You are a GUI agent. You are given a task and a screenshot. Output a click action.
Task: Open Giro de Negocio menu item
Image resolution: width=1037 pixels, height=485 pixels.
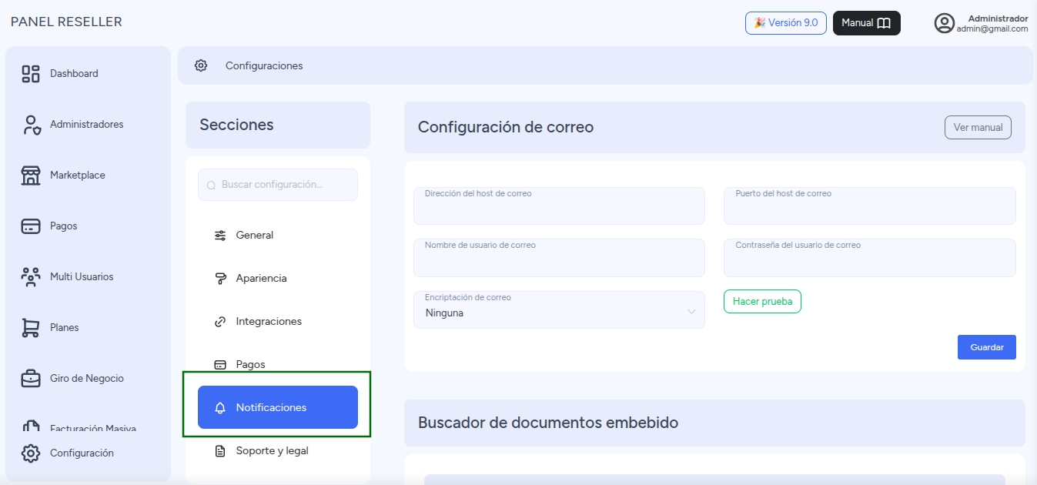tap(88, 379)
